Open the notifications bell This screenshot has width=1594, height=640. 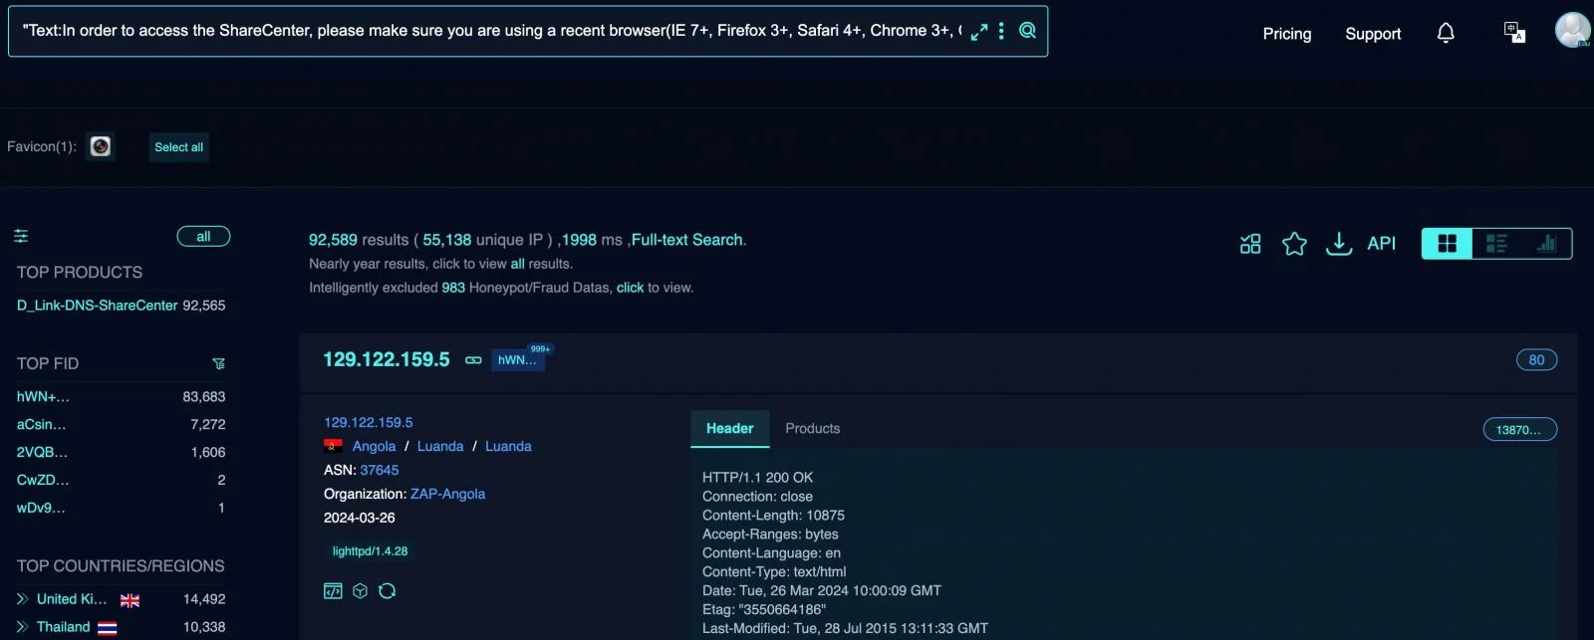(1446, 34)
